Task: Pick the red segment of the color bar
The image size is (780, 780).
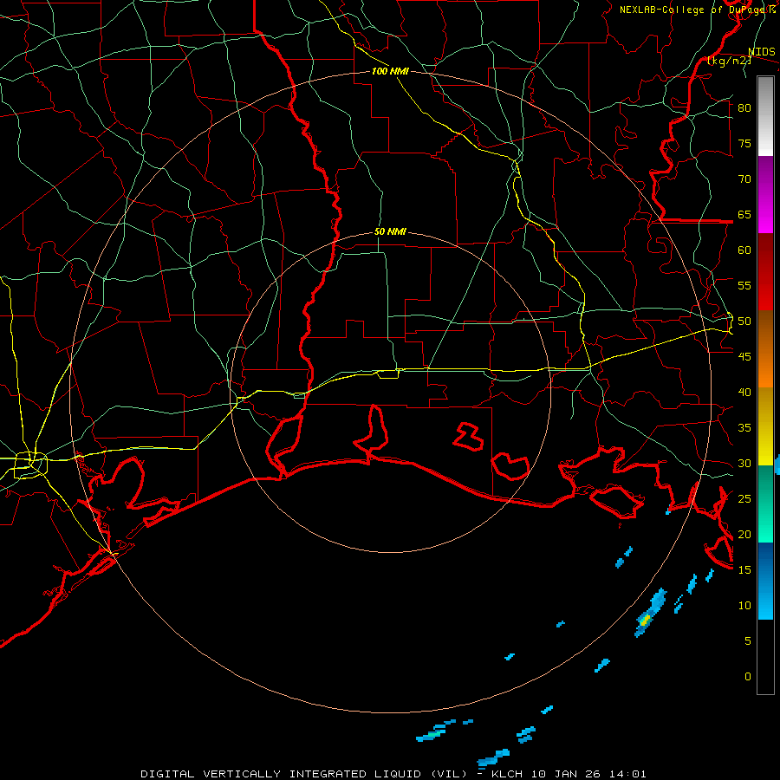Action: [765, 272]
